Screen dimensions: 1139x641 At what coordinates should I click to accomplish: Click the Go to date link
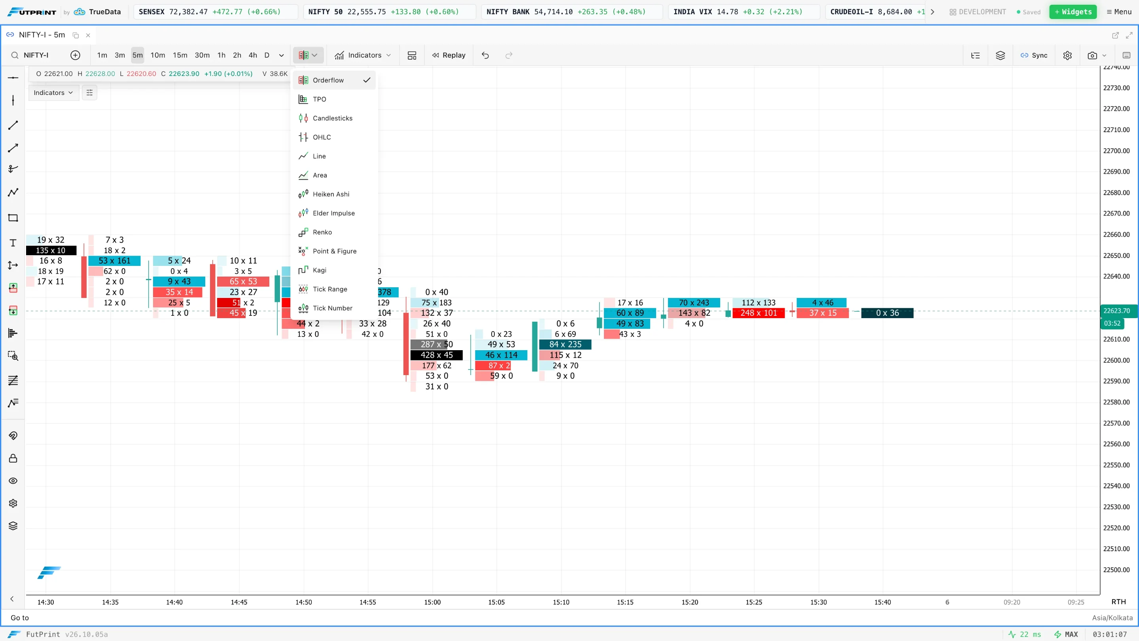[20, 618]
